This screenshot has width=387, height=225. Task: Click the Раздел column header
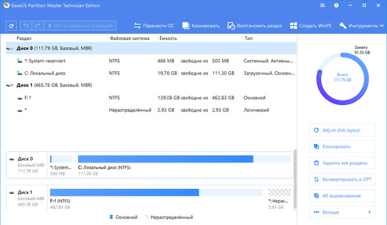pos(24,38)
